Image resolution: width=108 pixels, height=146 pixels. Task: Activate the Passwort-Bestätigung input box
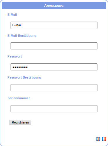[x=54, y=88]
